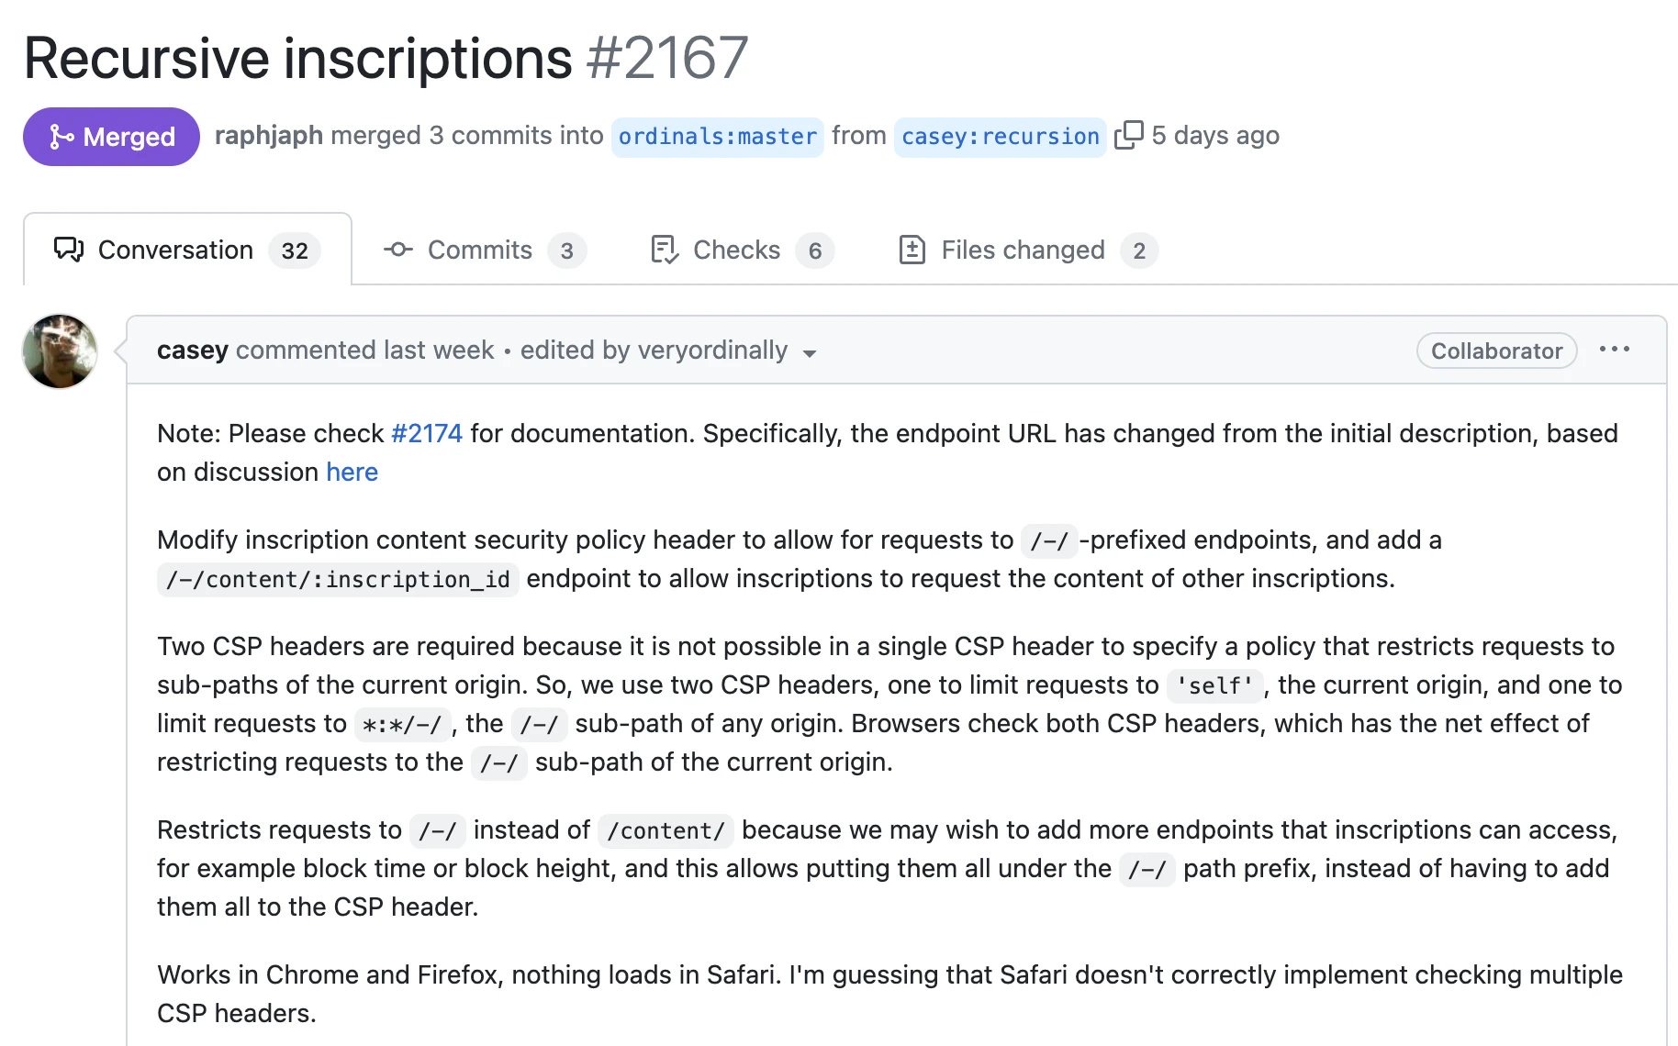The width and height of the screenshot is (1678, 1046).
Task: Click the Conversation speech bubble icon
Action: [69, 250]
